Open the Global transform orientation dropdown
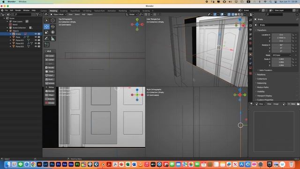 (x=132, y=15)
